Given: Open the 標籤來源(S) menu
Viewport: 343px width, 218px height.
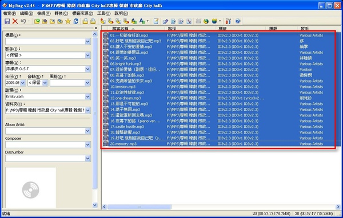Looking at the screenshot, I should [x=82, y=14].
